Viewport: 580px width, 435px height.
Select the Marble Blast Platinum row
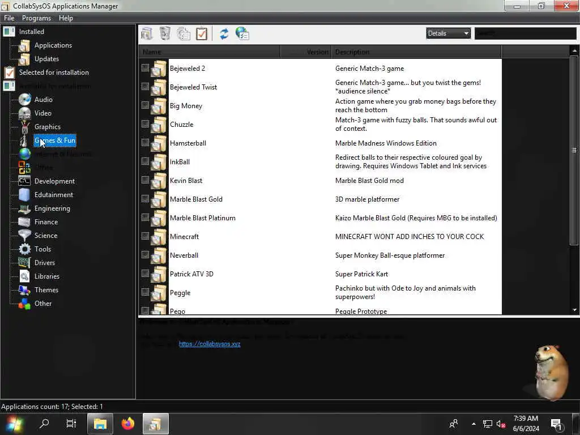click(x=321, y=218)
